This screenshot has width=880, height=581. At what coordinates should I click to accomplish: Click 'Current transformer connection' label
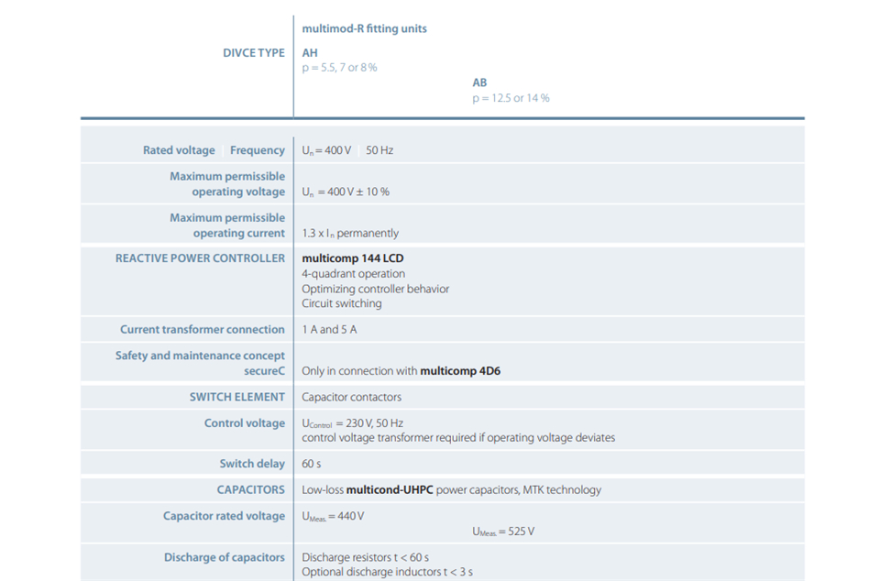coord(203,330)
